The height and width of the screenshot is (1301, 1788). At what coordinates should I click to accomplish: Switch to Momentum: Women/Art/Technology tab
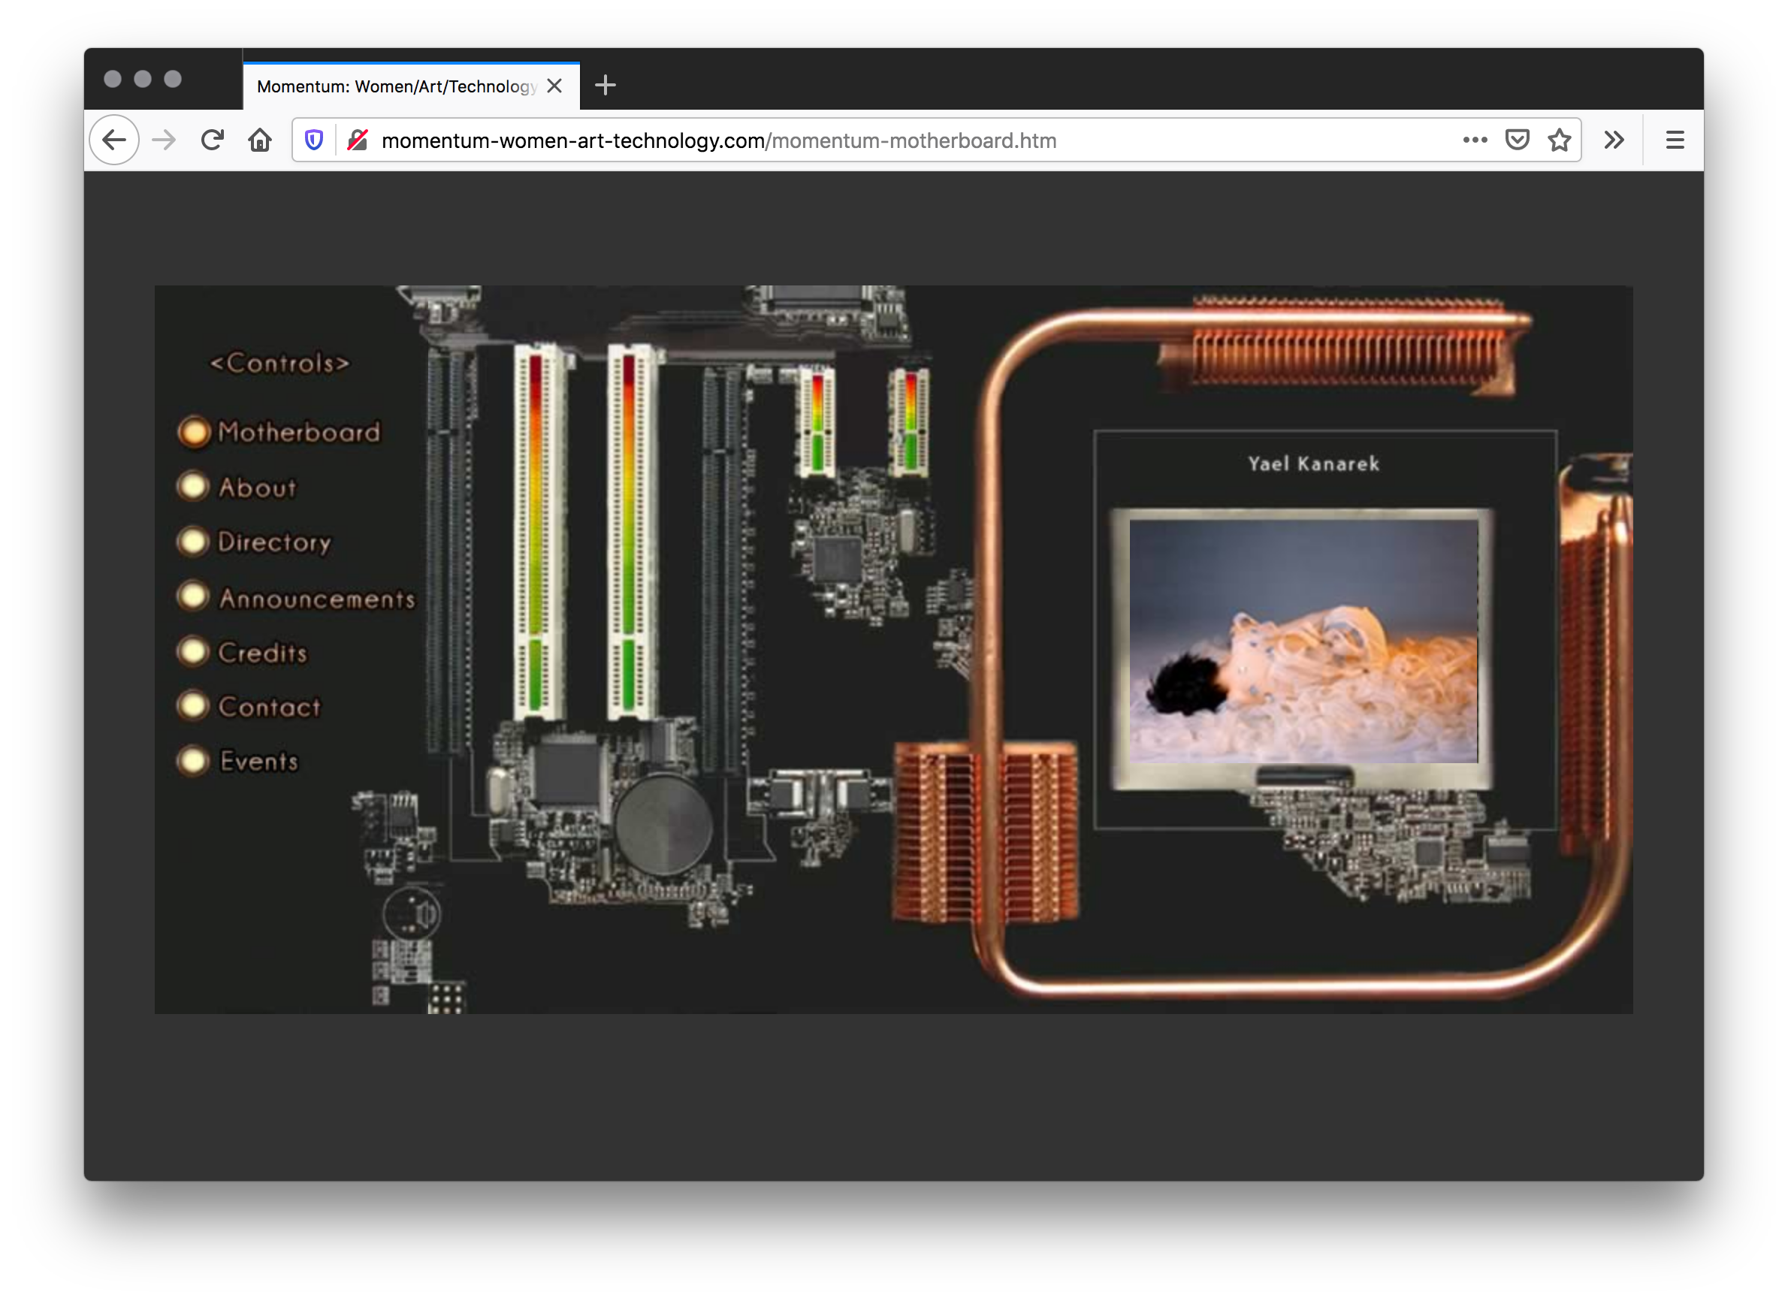coord(396,86)
